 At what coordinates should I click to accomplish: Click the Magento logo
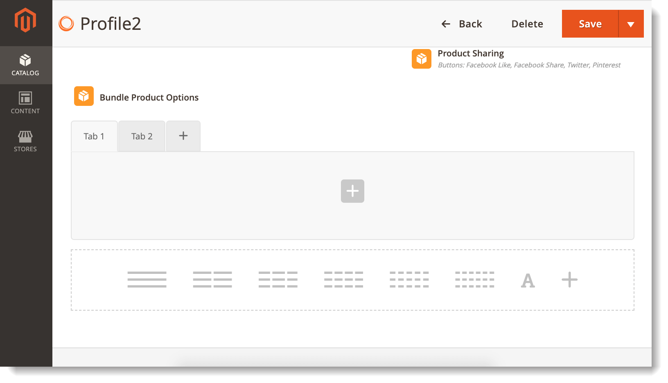[x=25, y=19]
